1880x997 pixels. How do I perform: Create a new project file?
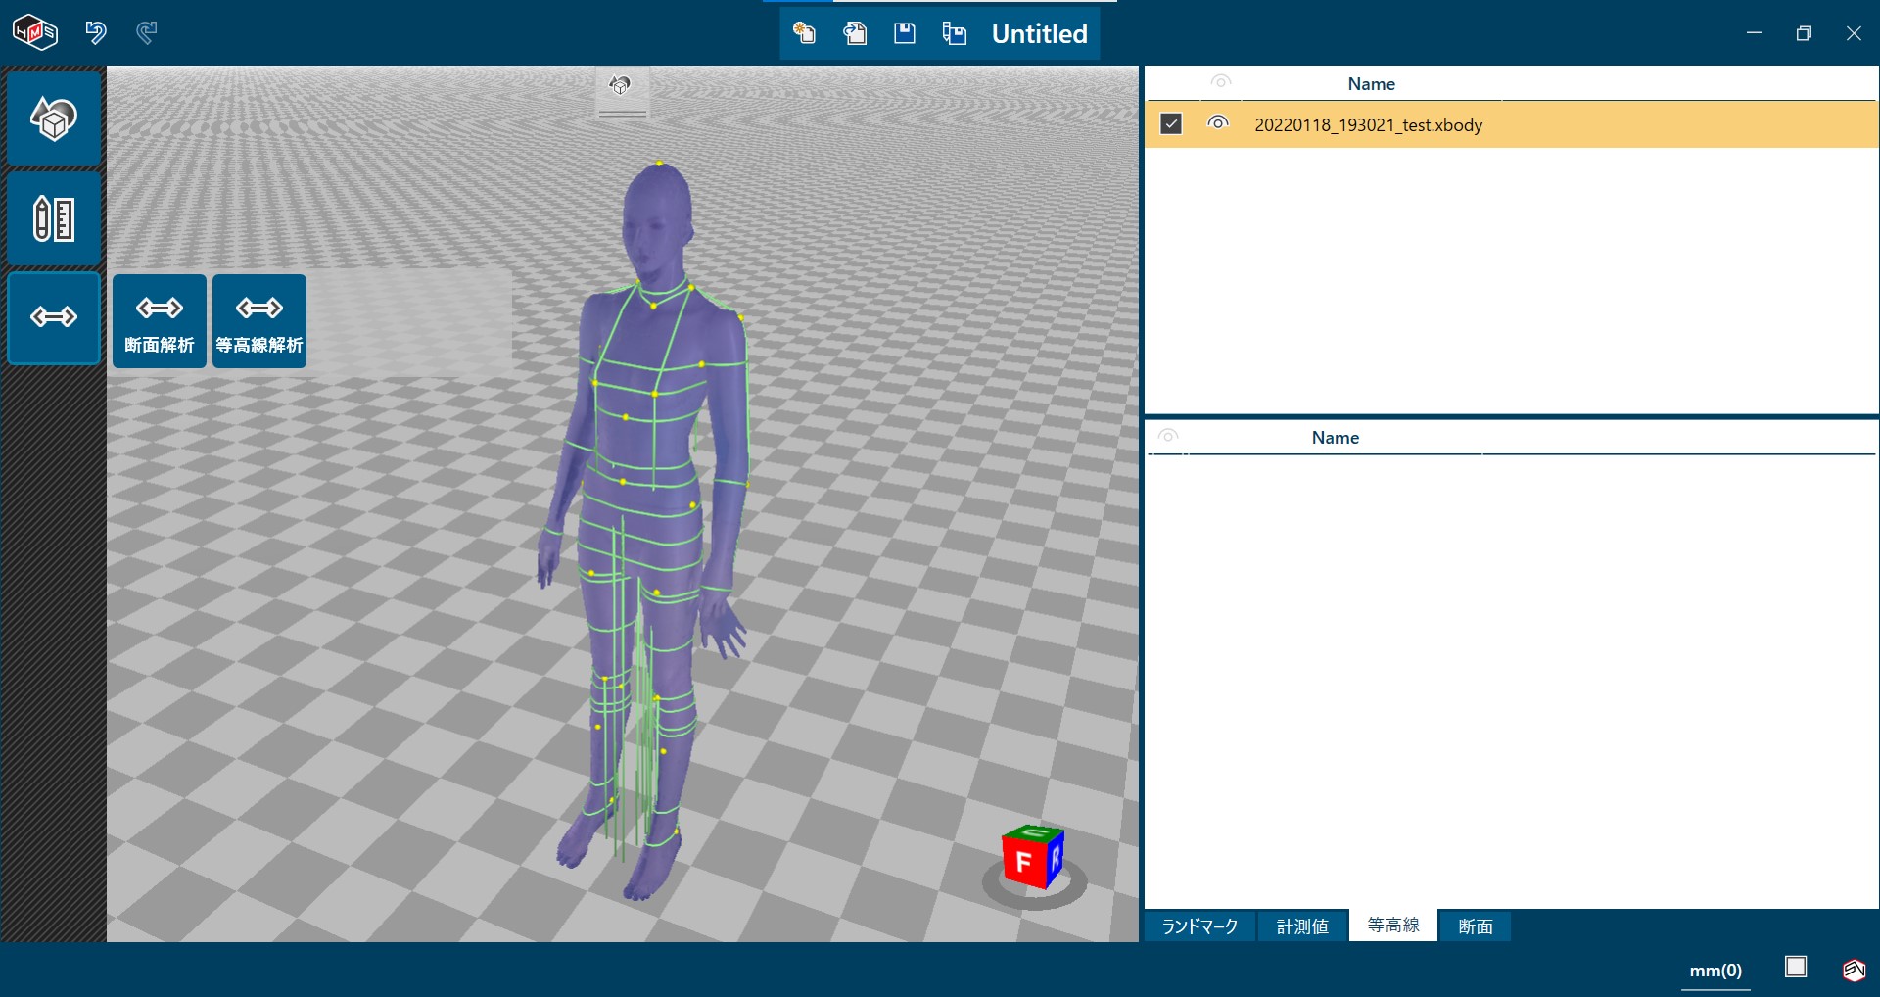point(805,33)
